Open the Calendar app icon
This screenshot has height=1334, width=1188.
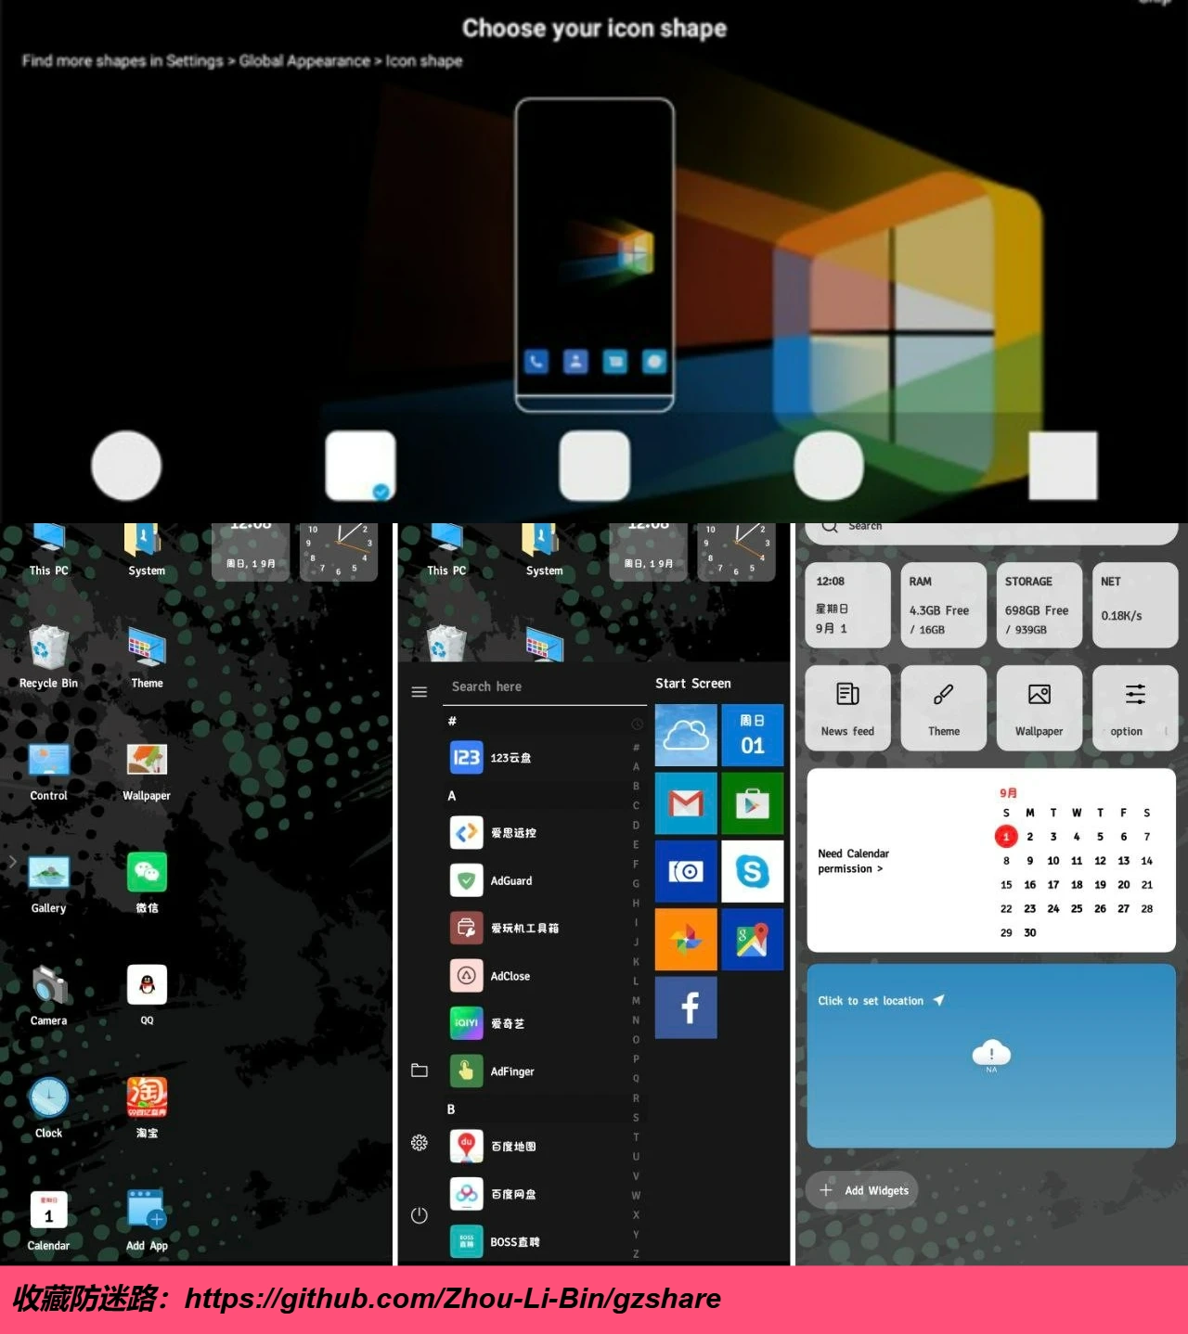[48, 1220]
